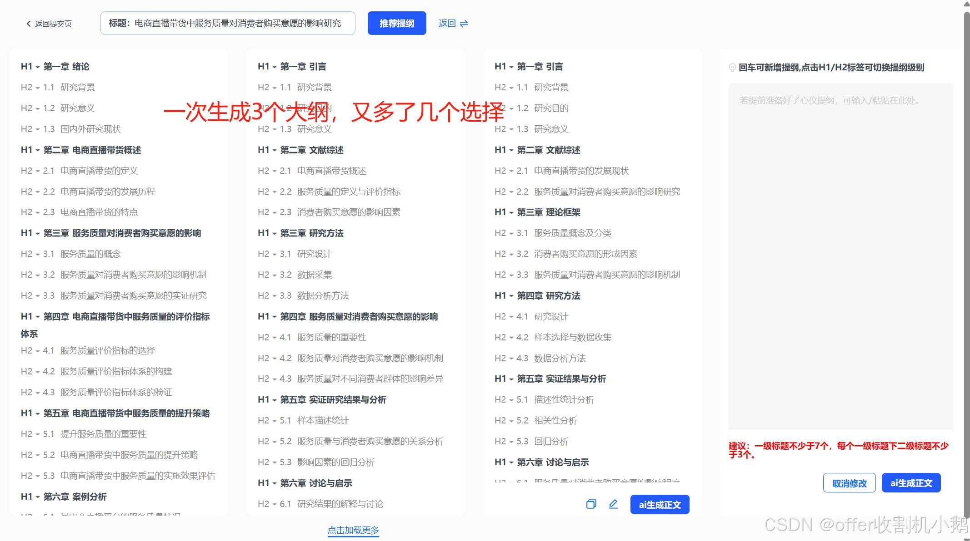Click the swap arrows icon next to 返回
The image size is (970, 541).
point(464,24)
